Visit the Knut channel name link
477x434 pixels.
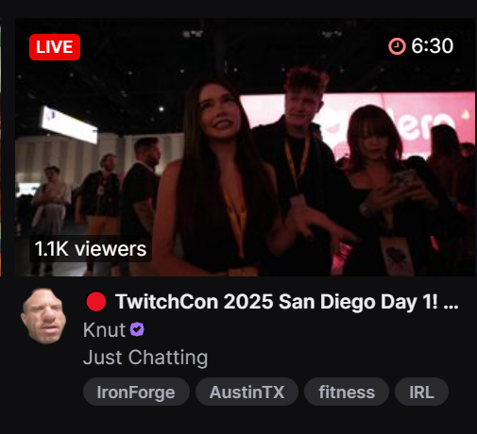pyautogui.click(x=104, y=330)
